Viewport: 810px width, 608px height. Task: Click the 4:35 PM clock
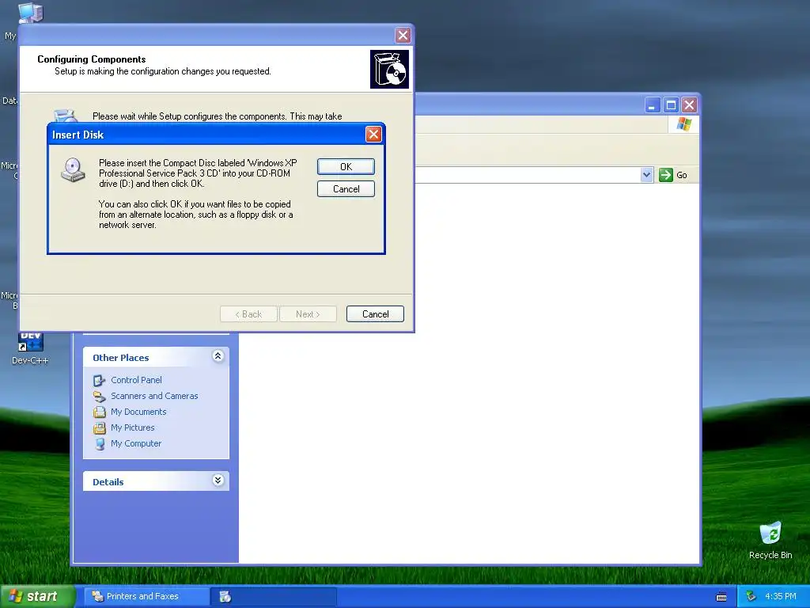pyautogui.click(x=780, y=597)
